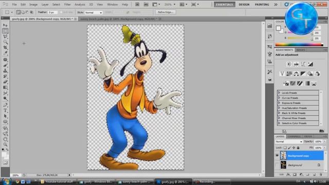The height and width of the screenshot is (185, 329).
Task: Toggle Lock transparent pixels
Action: point(285,147)
